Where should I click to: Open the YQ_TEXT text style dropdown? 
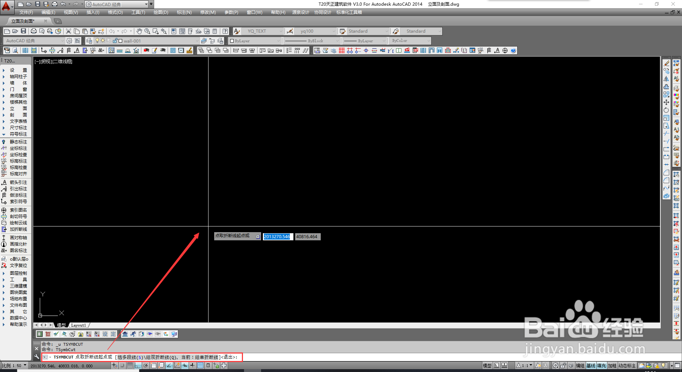click(x=262, y=31)
